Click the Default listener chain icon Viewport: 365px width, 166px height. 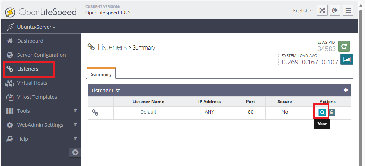coord(95,112)
